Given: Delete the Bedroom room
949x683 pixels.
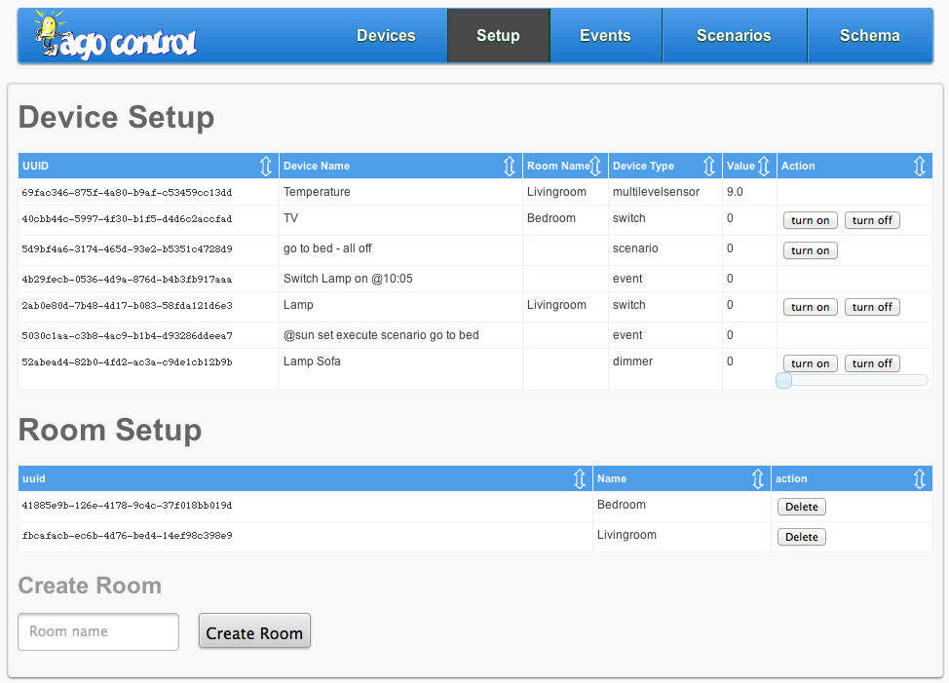Looking at the screenshot, I should tap(801, 507).
